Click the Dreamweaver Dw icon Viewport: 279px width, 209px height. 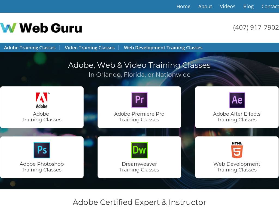139,150
